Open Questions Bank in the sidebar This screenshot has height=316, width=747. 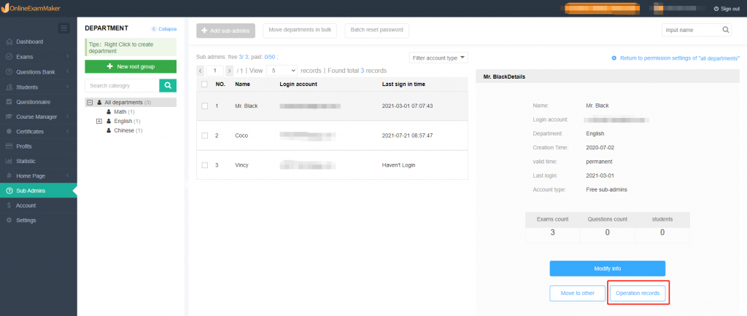click(x=35, y=71)
